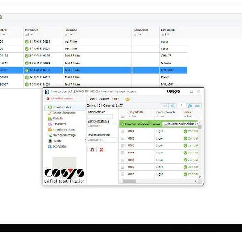
Task: Select the Statistik sidebar entry
Action: (56, 118)
